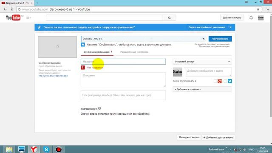Screen dimensions: 272x153
Task: Click the taskbar clock
Action: [263, 150]
